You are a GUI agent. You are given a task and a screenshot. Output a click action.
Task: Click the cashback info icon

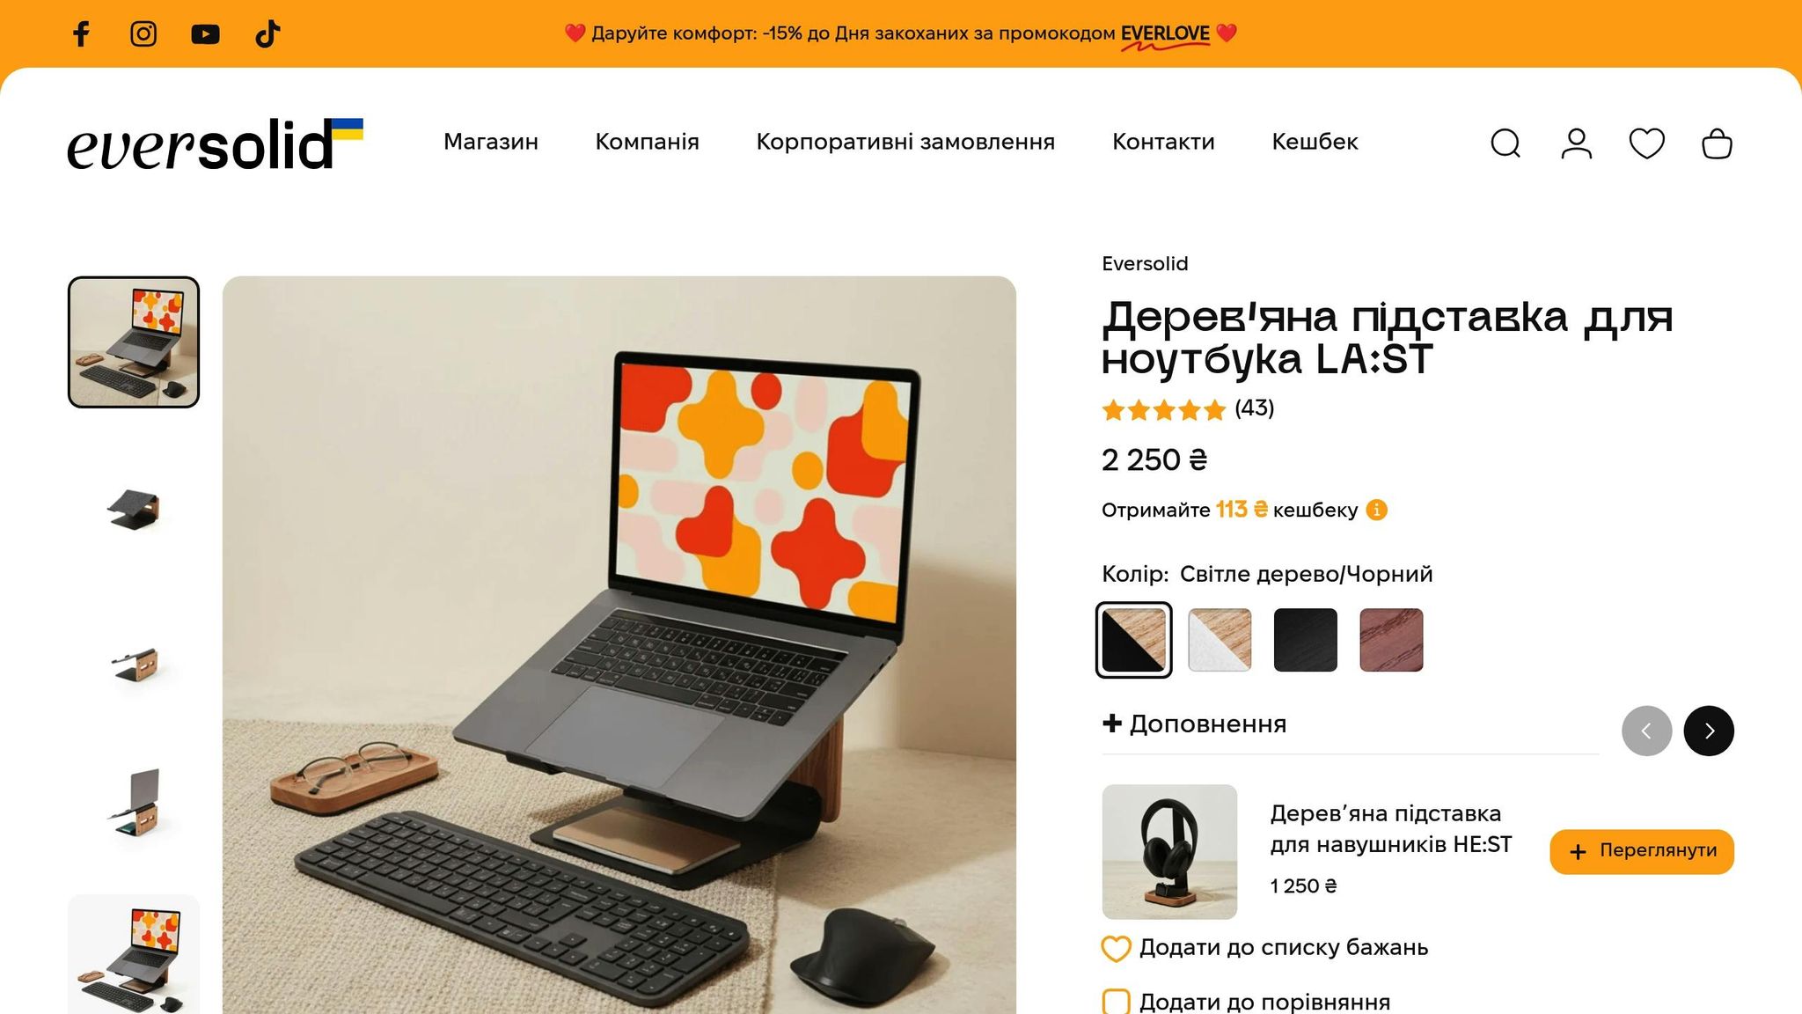click(1377, 510)
